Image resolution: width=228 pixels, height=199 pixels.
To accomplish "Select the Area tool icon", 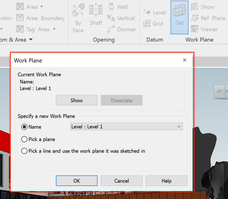I will point(20,7).
